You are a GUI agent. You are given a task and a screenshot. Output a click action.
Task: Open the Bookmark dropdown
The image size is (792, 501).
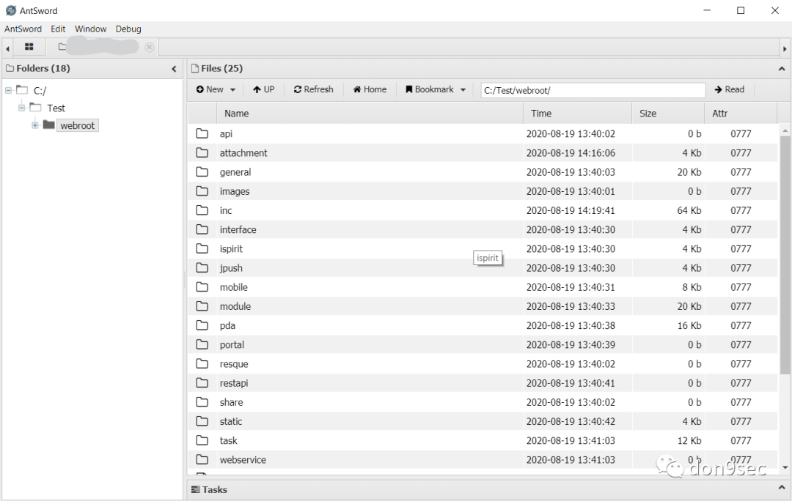click(436, 89)
